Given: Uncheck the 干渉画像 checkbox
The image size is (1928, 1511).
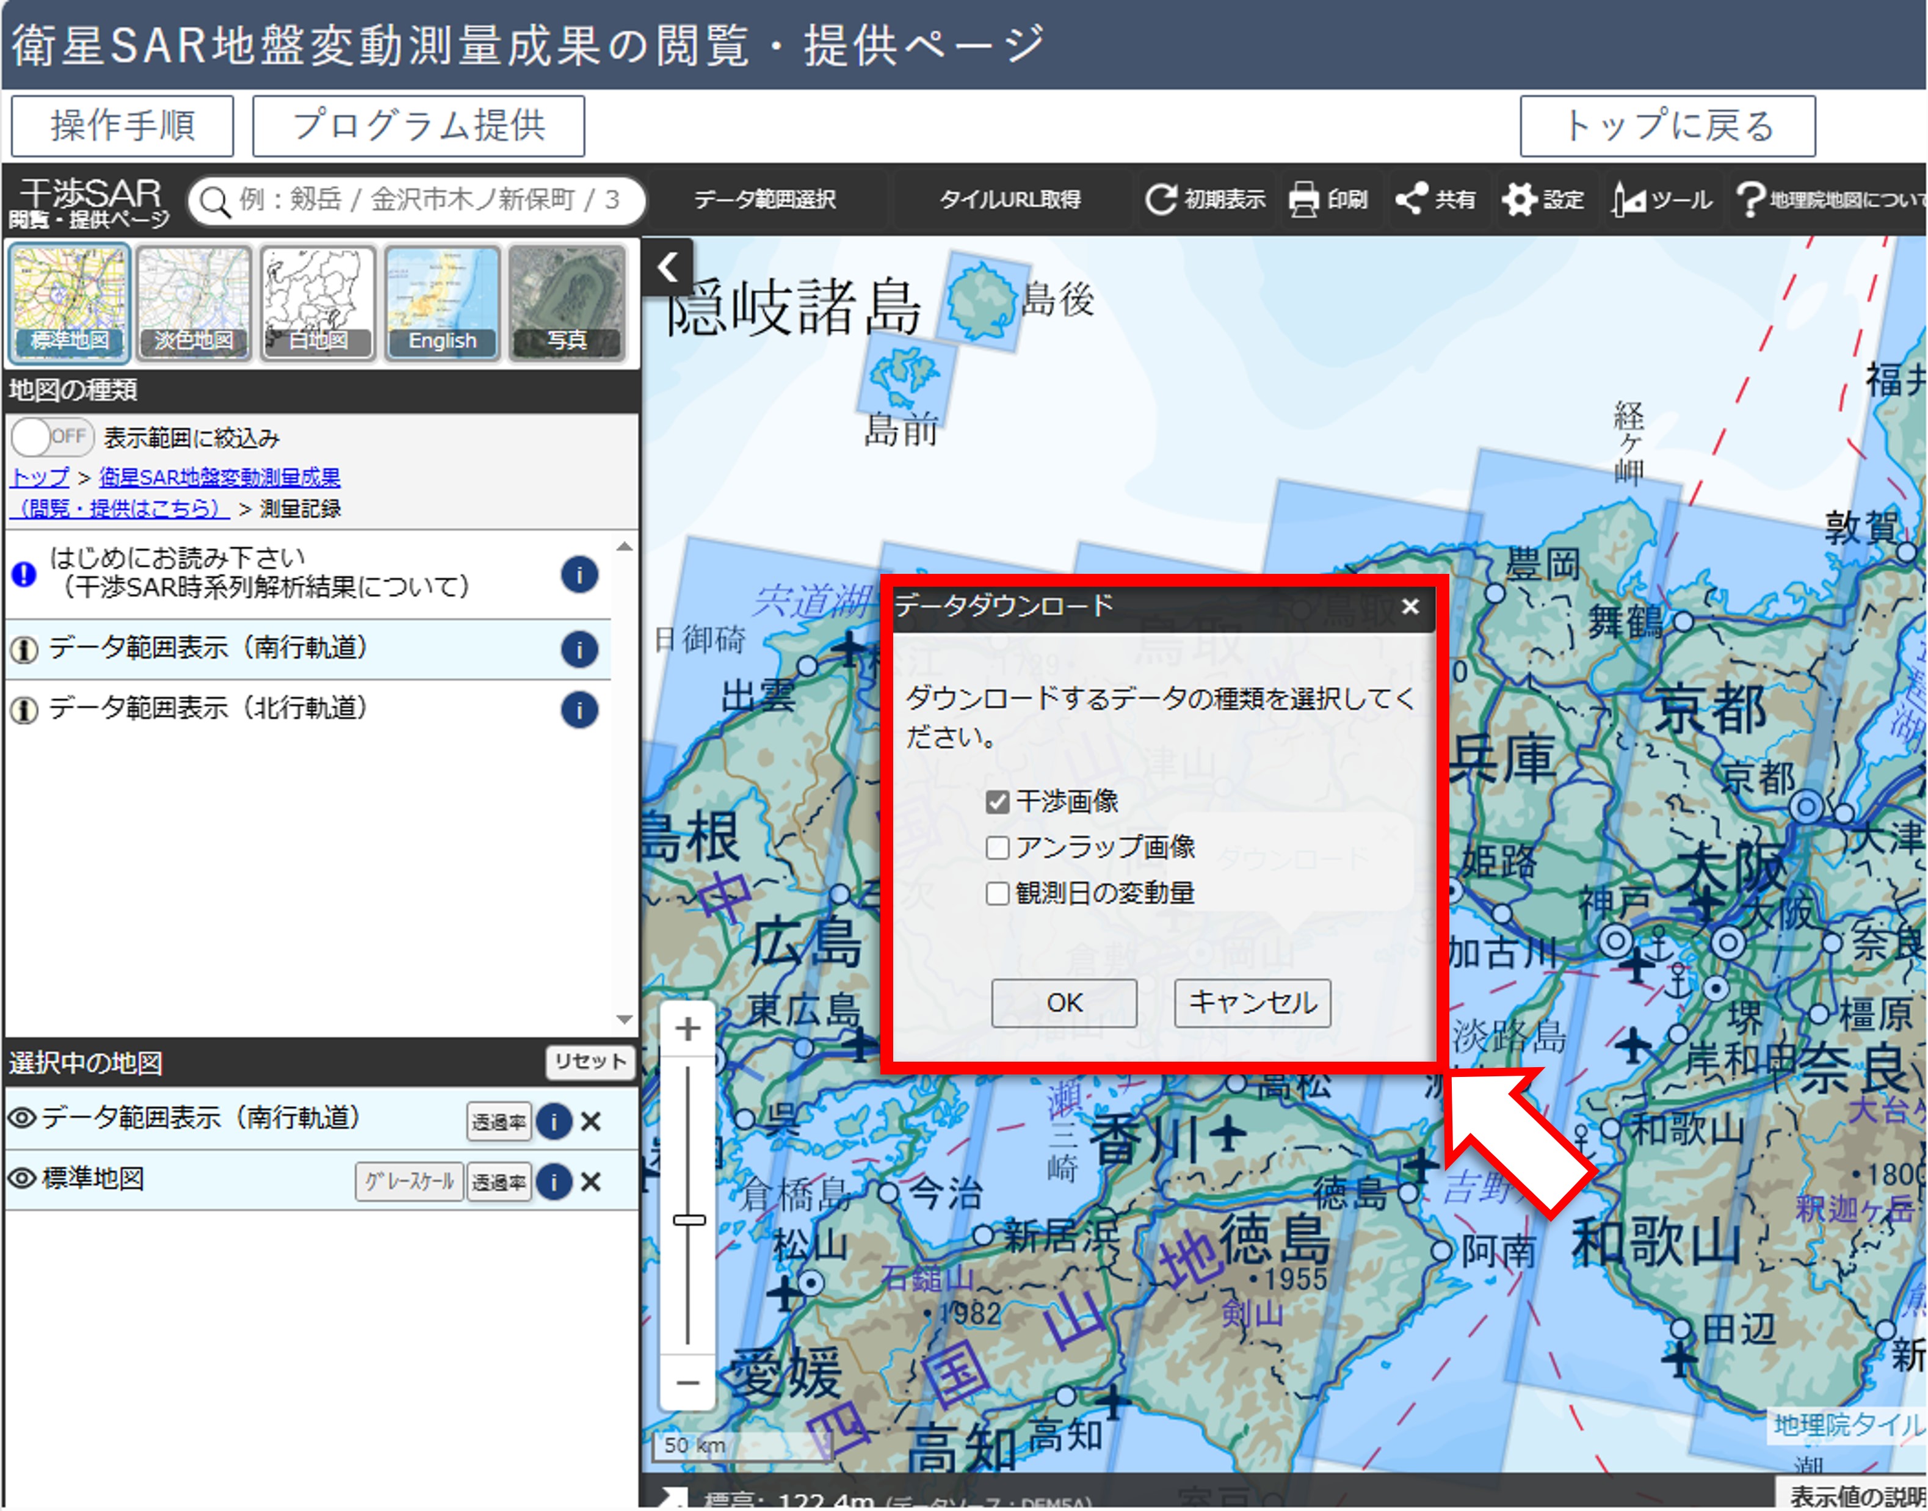Looking at the screenshot, I should click(997, 802).
